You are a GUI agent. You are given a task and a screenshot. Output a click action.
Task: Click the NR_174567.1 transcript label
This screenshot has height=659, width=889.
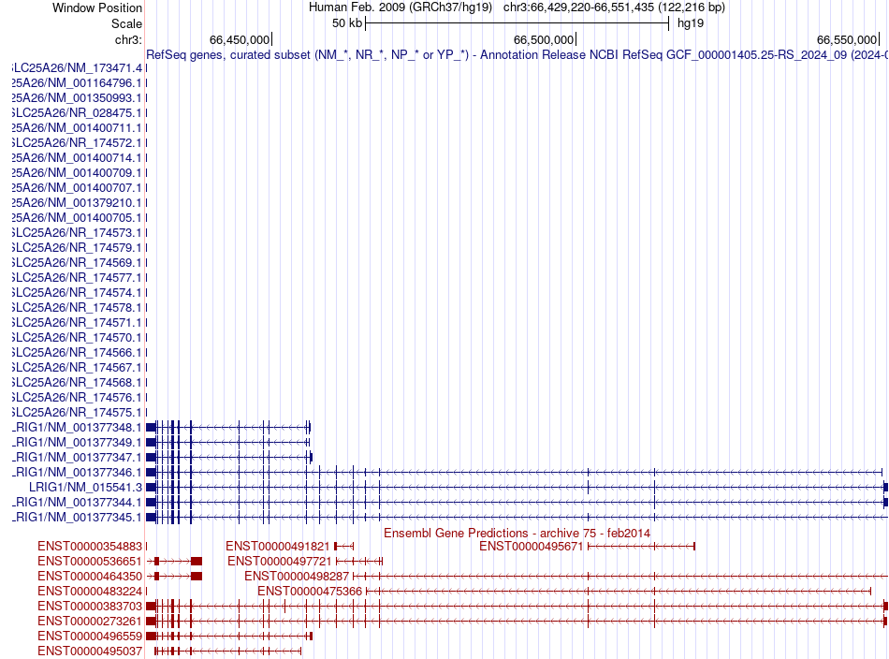pyautogui.click(x=77, y=368)
